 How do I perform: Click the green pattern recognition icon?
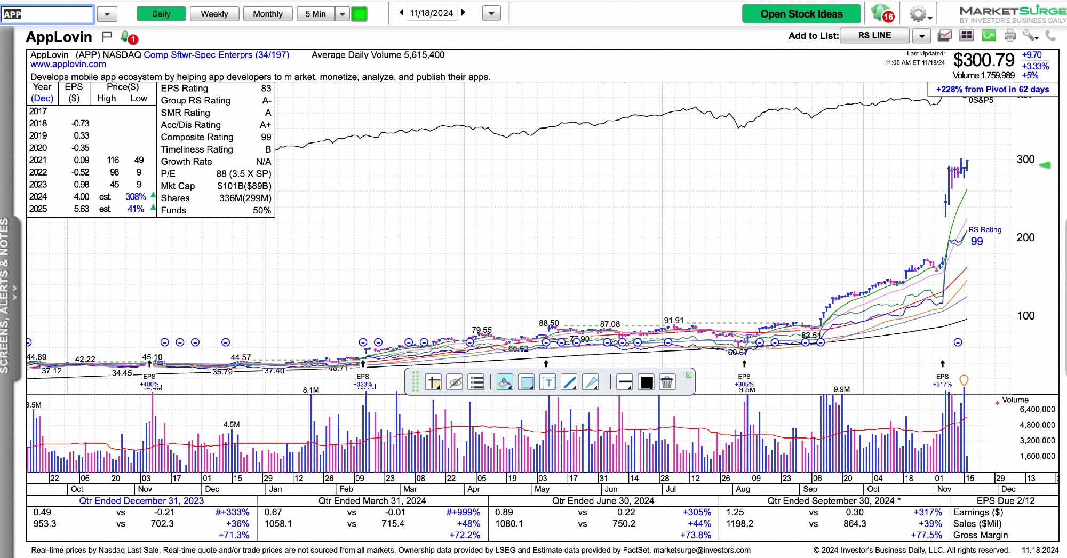pos(989,36)
